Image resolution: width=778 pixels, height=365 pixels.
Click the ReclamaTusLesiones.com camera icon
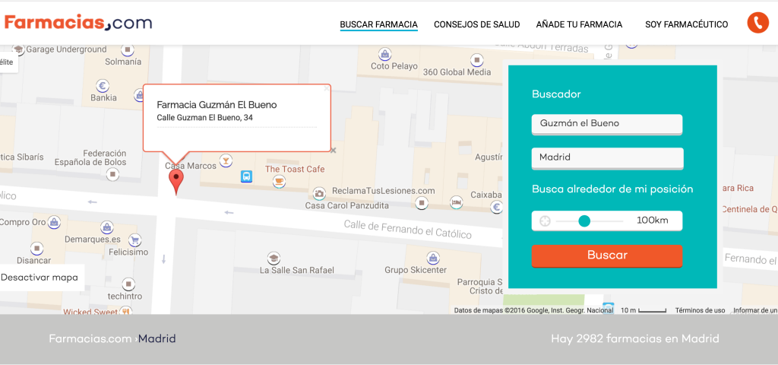(x=320, y=193)
